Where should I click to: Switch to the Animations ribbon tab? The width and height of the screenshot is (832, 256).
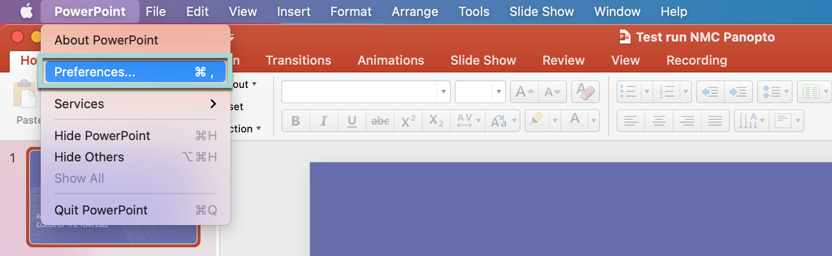click(390, 60)
